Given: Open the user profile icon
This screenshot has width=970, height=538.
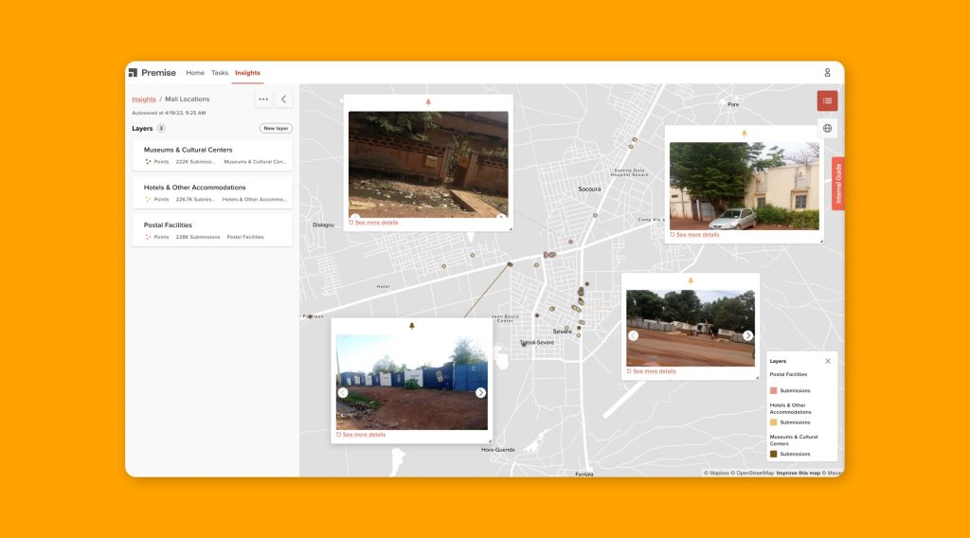Looking at the screenshot, I should pyautogui.click(x=827, y=73).
